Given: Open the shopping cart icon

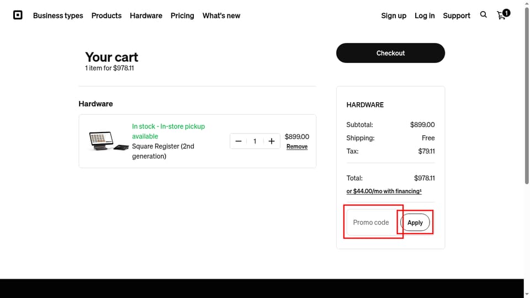Looking at the screenshot, I should [x=503, y=14].
